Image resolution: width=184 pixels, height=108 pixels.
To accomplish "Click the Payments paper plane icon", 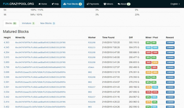I will (x=87, y=4).
